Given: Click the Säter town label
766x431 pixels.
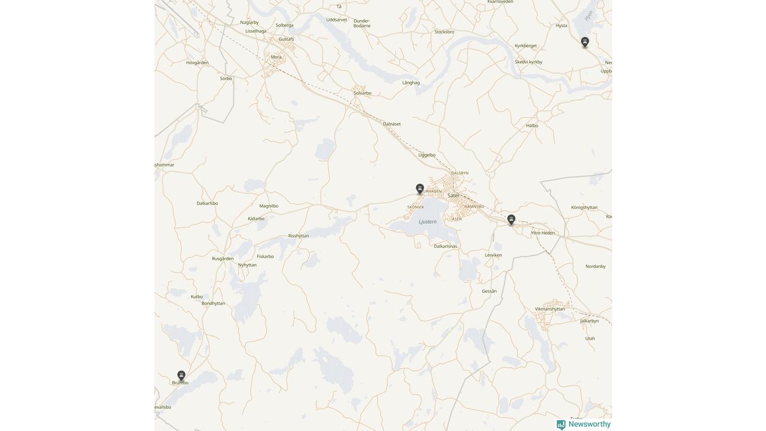Looking at the screenshot, I should (x=454, y=196).
